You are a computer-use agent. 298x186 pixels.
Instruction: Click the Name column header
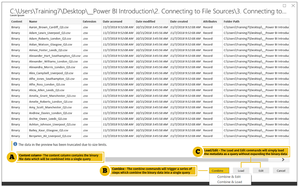point(33,21)
